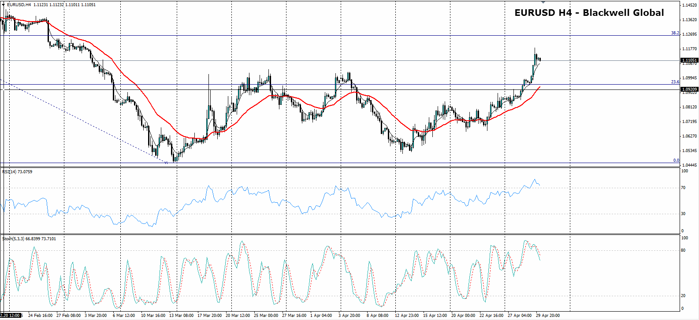The height and width of the screenshot is (320, 699).
Task: Click price axis value 1.06270
Action: point(689,136)
